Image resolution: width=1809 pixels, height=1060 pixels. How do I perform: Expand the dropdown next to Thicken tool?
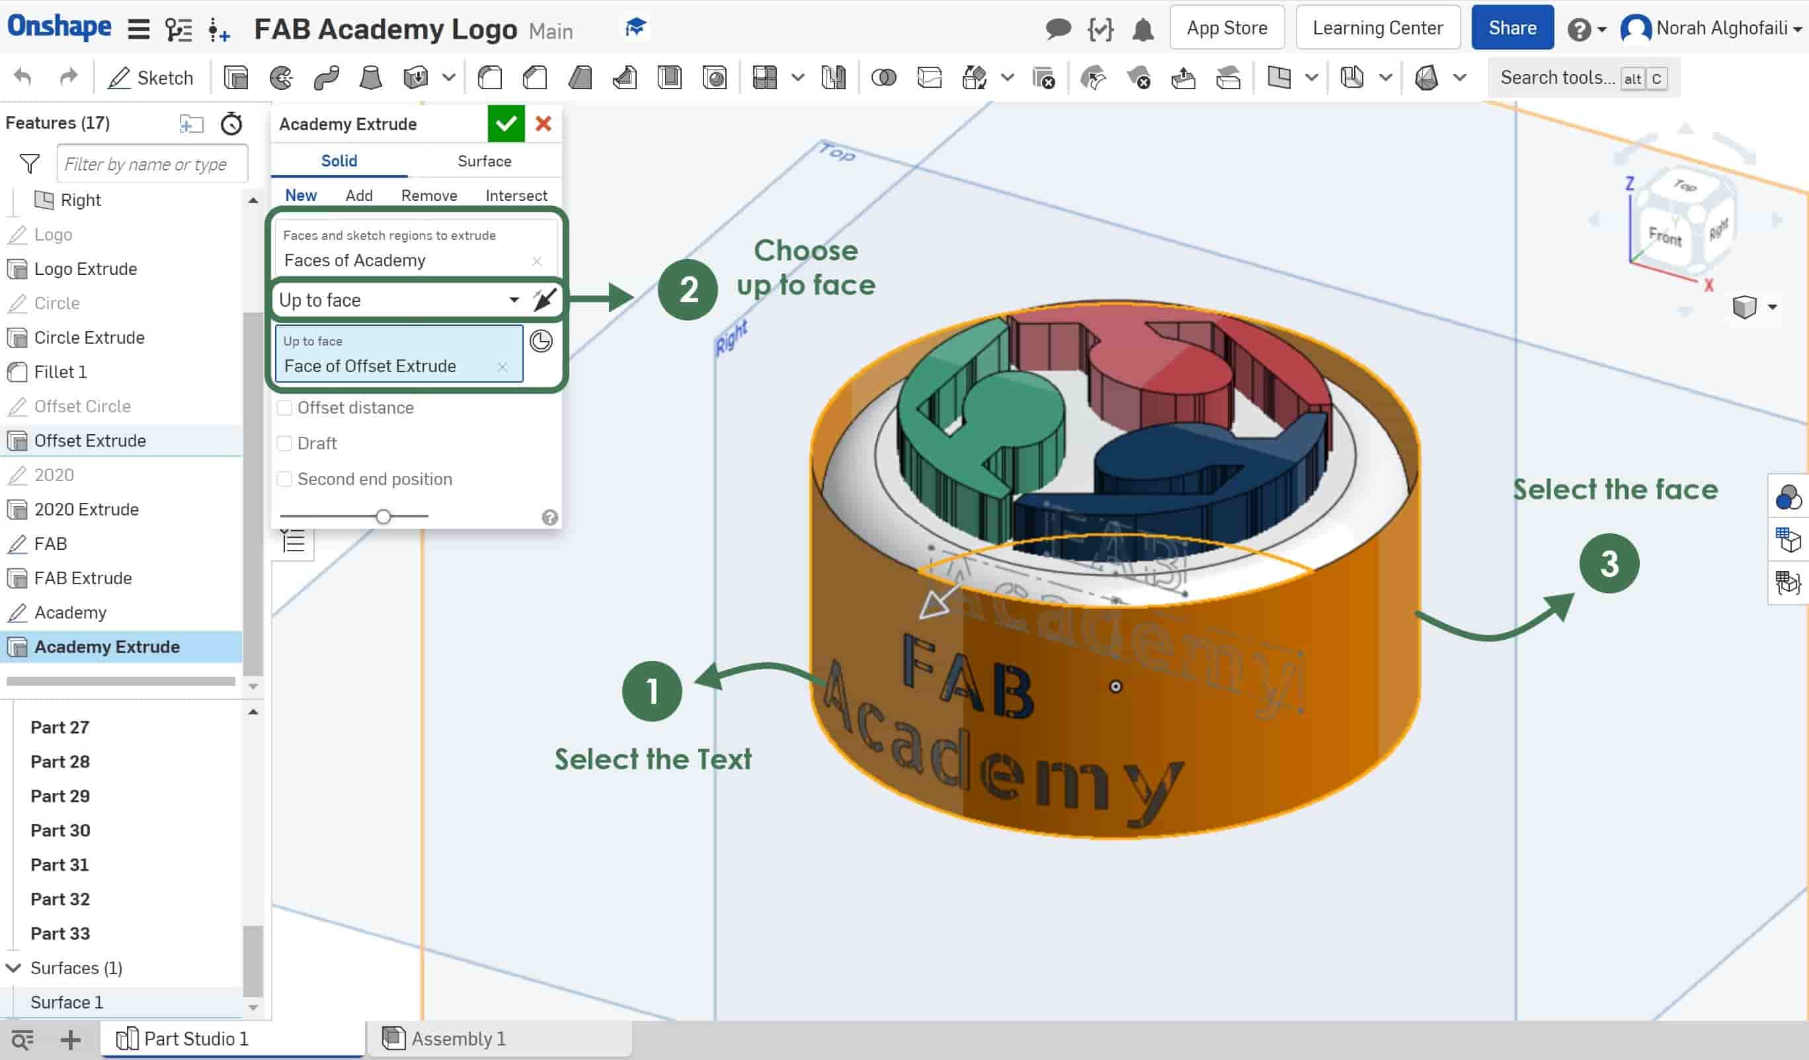pos(449,77)
